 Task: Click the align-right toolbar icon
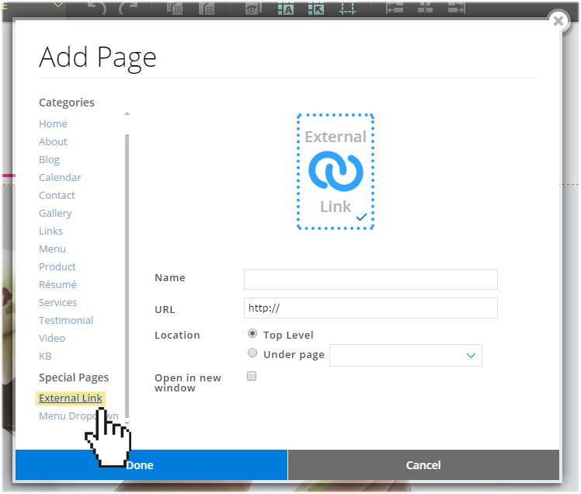[x=456, y=8]
